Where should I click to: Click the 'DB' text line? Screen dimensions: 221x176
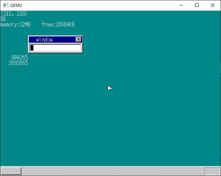click(x=3, y=19)
